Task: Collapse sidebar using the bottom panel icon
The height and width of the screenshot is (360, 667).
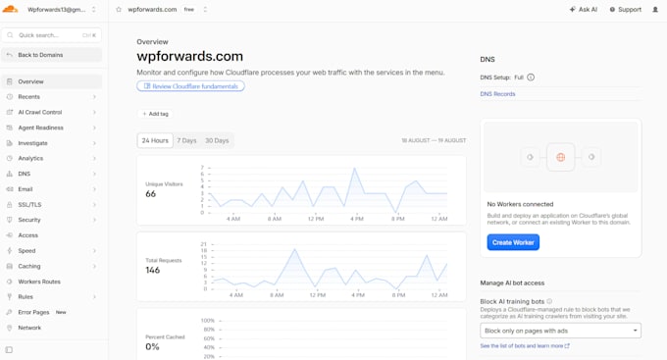Action: coord(9,350)
